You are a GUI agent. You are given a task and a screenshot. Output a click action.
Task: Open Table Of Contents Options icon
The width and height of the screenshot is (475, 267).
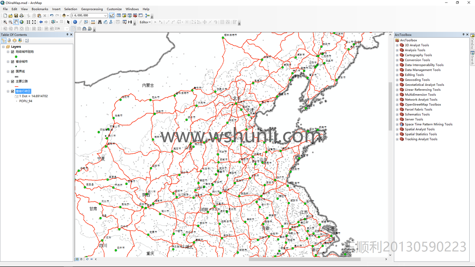tap(27, 40)
